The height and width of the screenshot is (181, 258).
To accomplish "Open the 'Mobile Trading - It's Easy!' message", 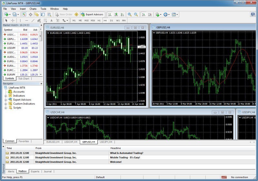I will point(130,157).
